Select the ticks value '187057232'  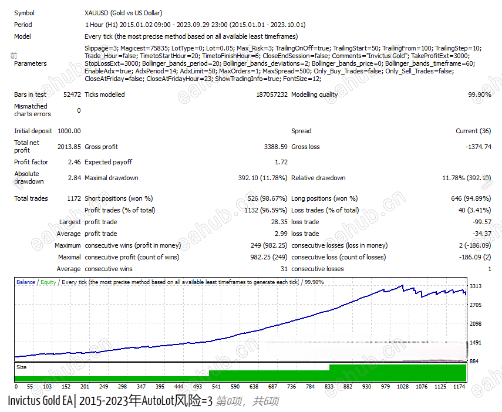coord(272,94)
